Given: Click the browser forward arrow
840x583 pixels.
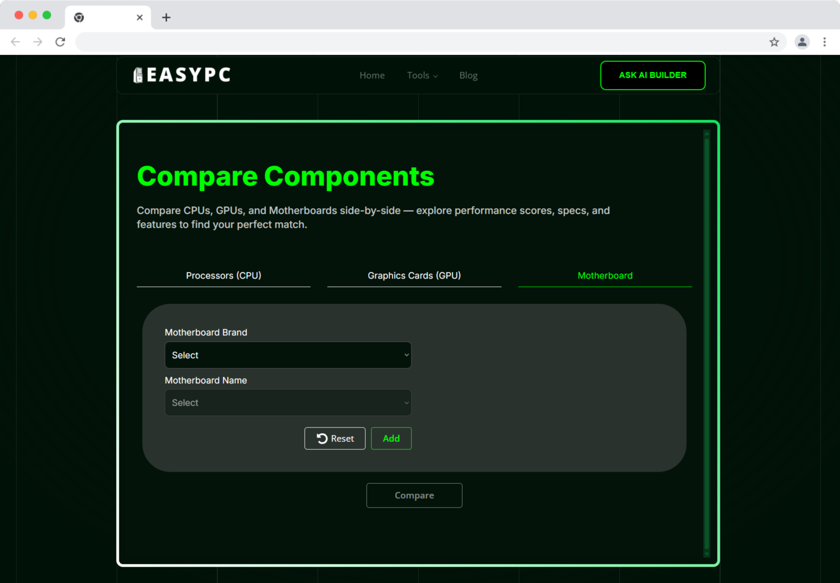Looking at the screenshot, I should (x=38, y=42).
